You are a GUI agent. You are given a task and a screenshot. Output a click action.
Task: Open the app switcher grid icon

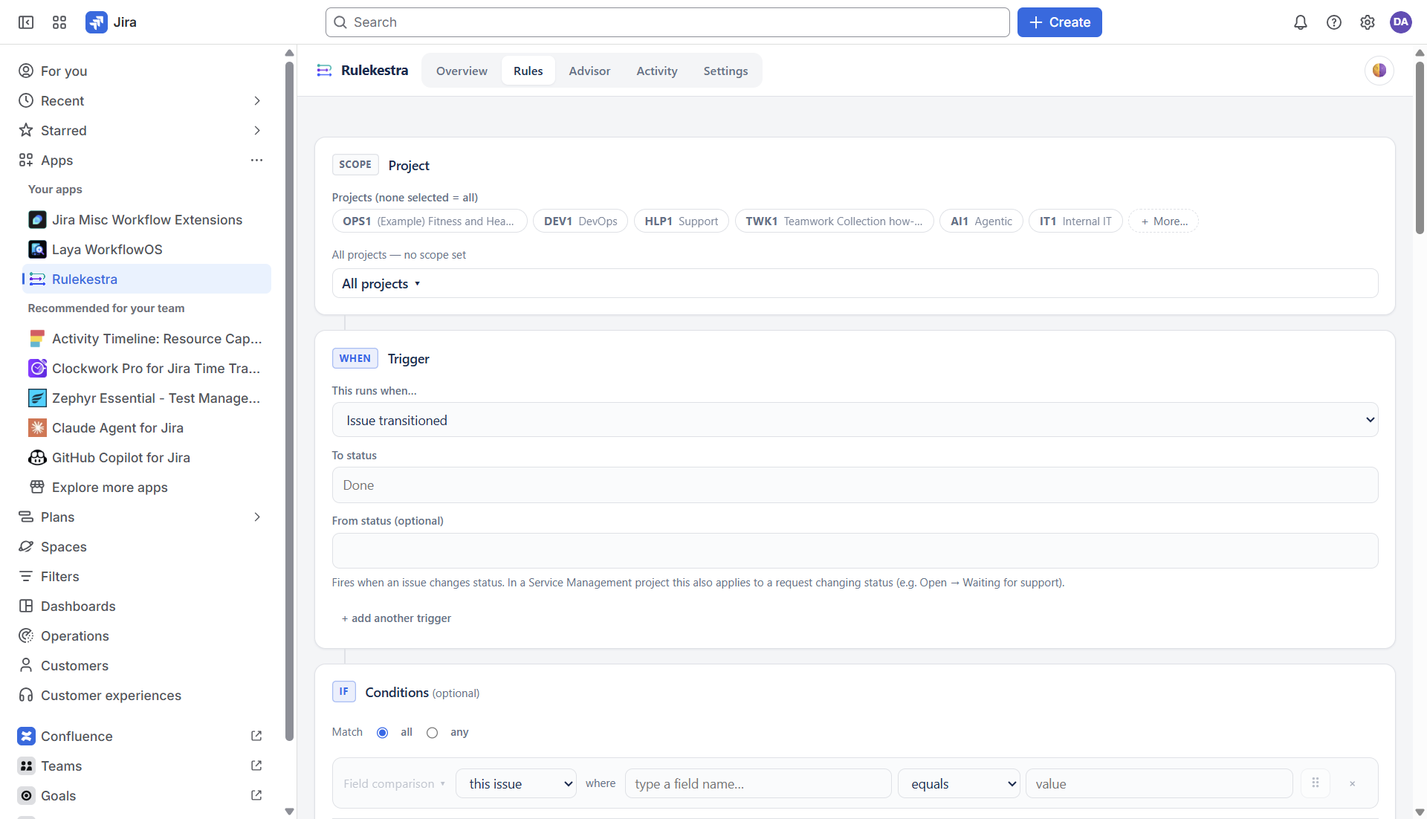pyautogui.click(x=59, y=22)
